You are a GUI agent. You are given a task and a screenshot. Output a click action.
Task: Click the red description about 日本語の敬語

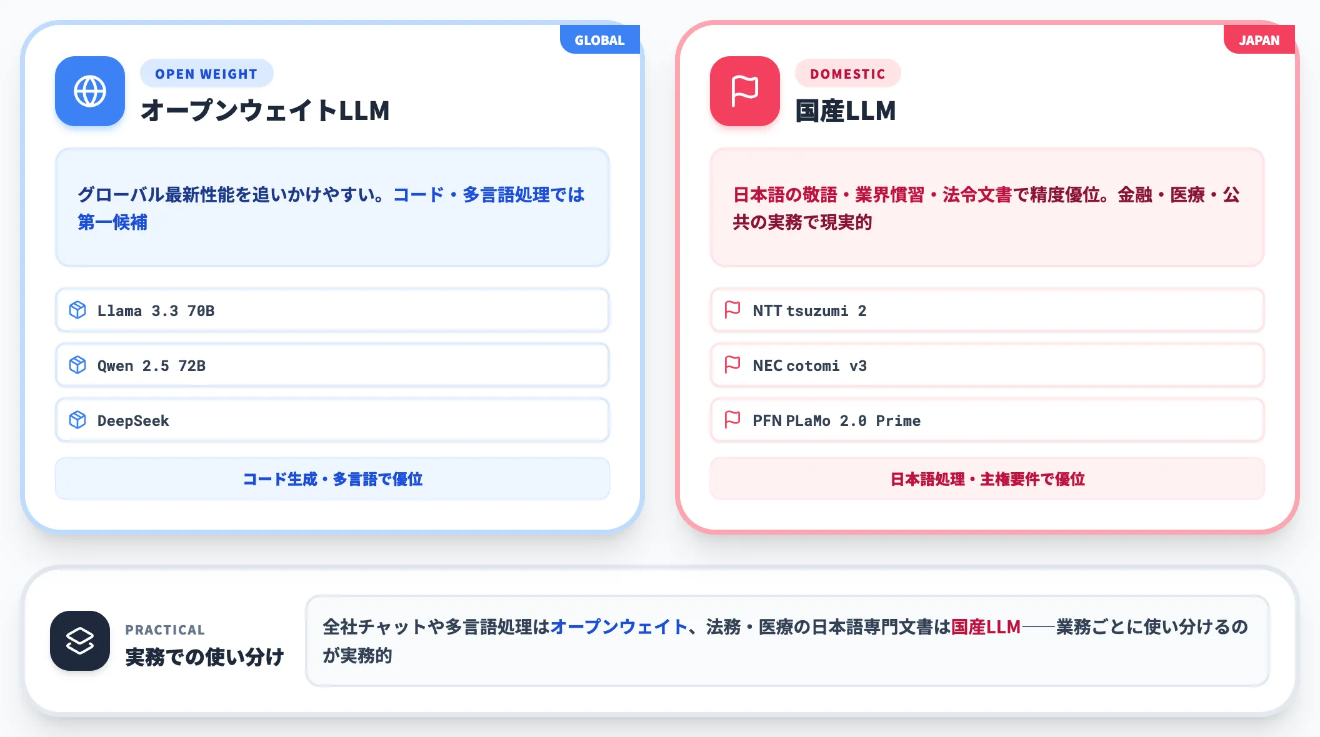tap(987, 207)
